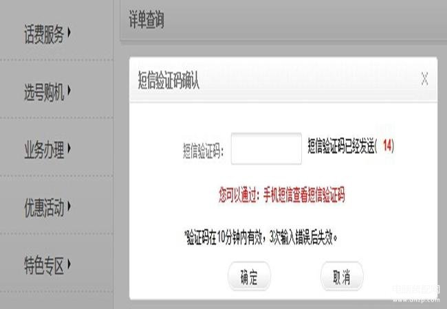Go to 业务办理 in the sidebar
Screen dimensions: 447x309
pyautogui.click(x=44, y=150)
